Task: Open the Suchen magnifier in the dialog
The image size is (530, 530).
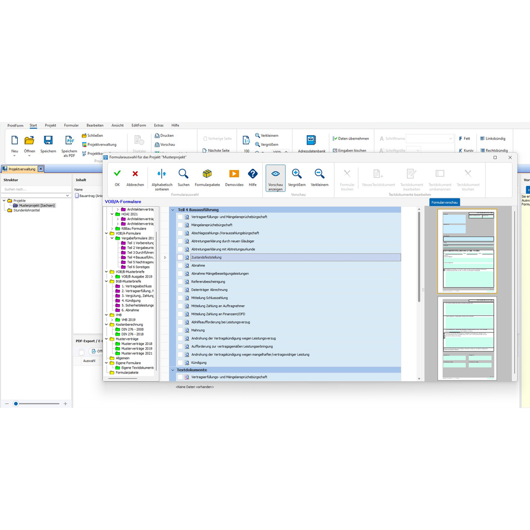Action: 183,174
